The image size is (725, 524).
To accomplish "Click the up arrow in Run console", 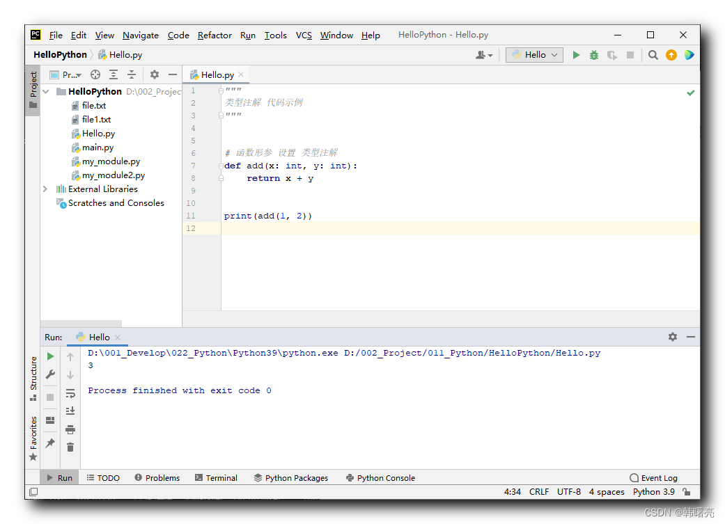I will coord(70,357).
